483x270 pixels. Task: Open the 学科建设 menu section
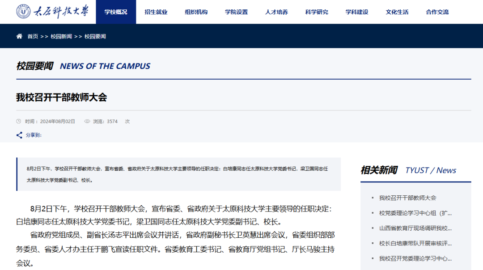[356, 12]
